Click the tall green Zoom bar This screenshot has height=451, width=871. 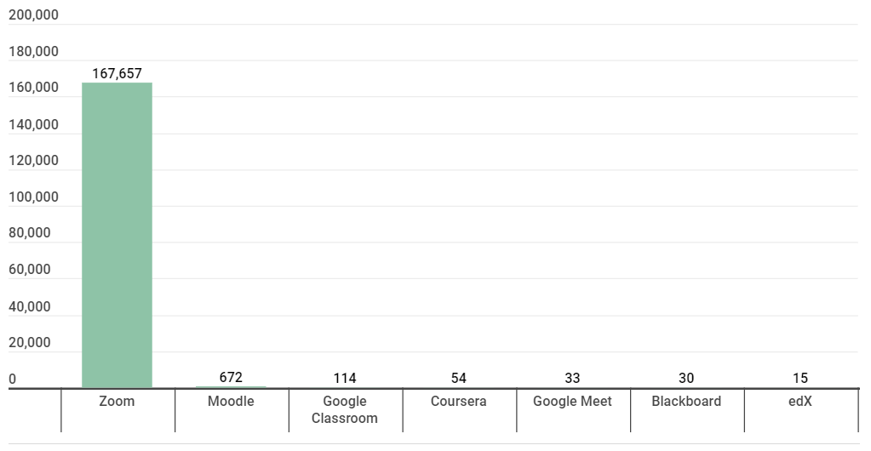[117, 235]
